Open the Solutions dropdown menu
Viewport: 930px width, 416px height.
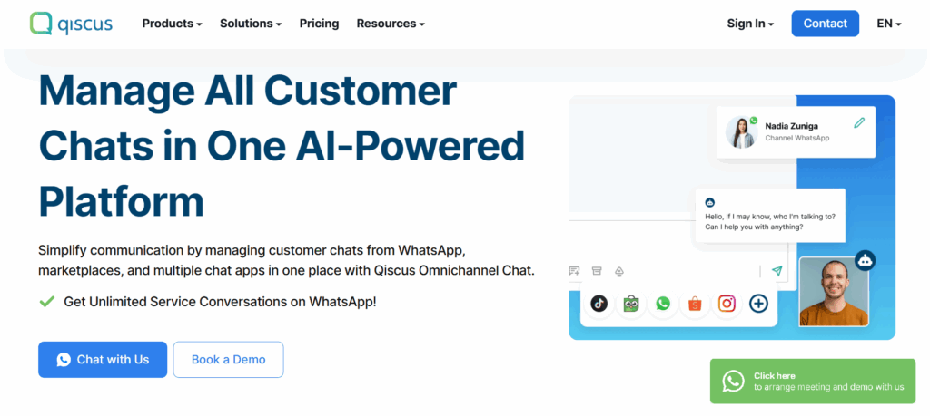251,24
